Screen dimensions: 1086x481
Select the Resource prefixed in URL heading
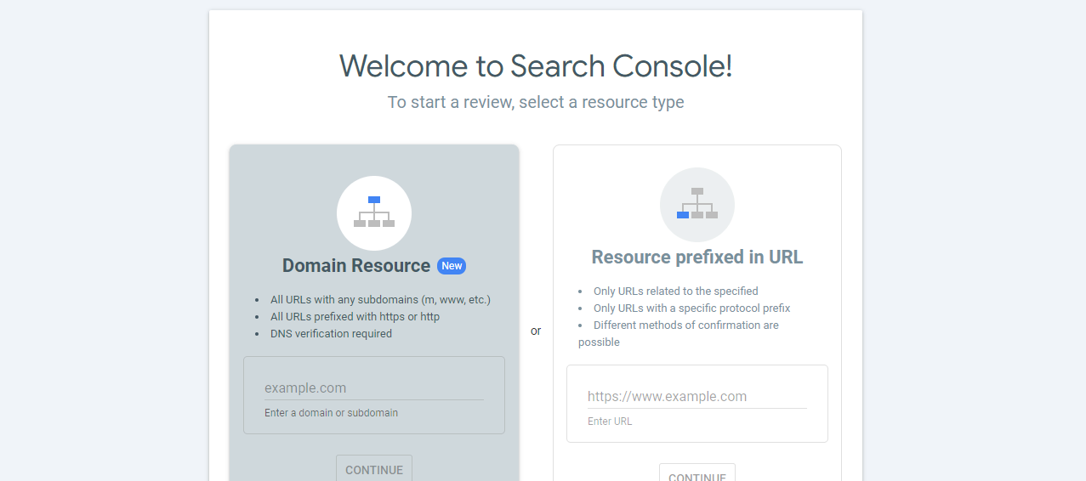[x=697, y=257]
